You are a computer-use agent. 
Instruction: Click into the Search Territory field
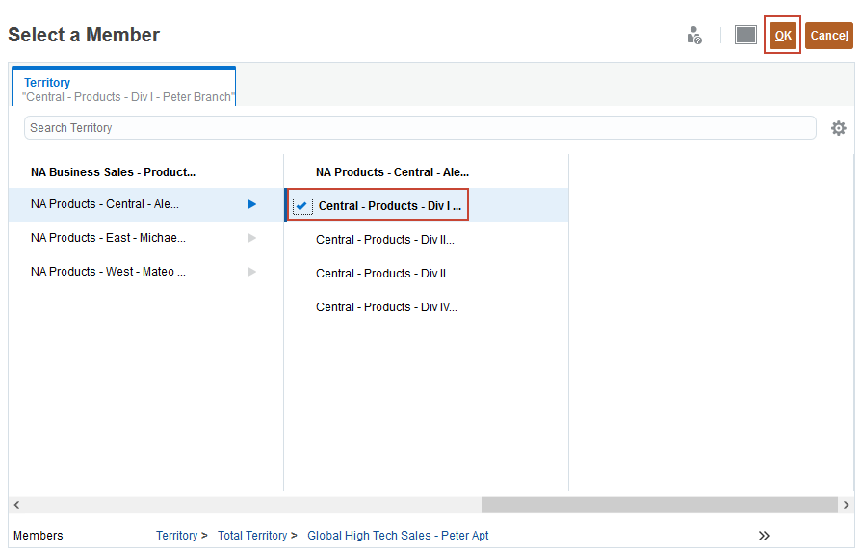click(x=420, y=128)
